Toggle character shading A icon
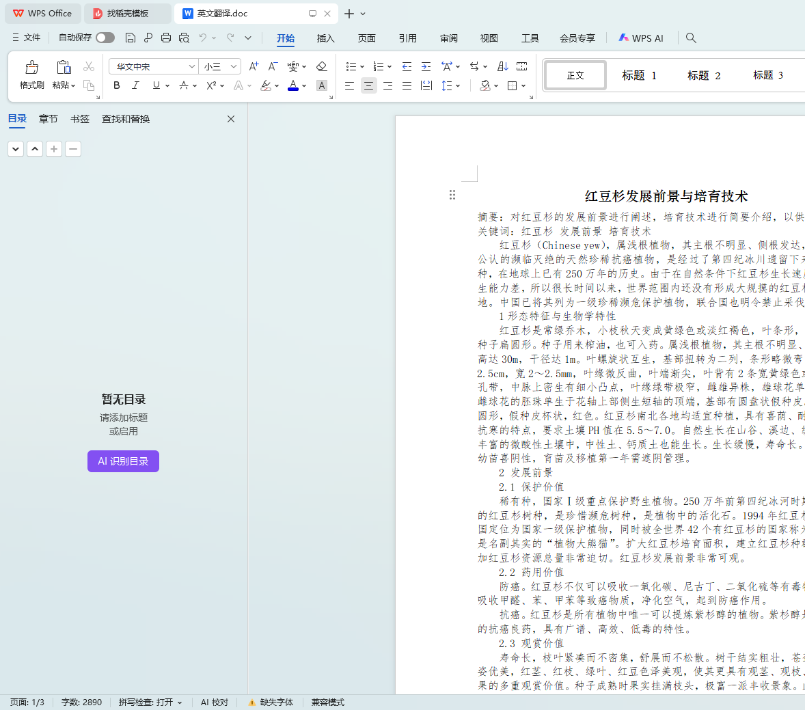805x710 pixels. click(322, 85)
